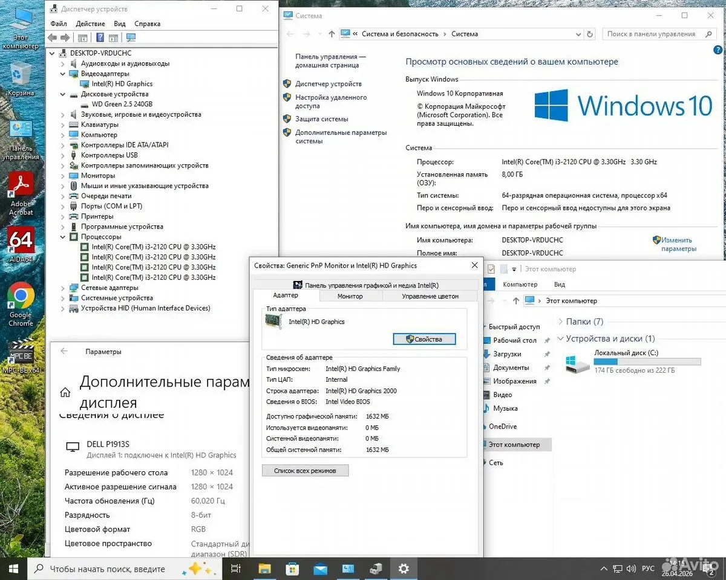
Task: Collapse Папки (7) group in Explorer
Action: click(x=560, y=322)
